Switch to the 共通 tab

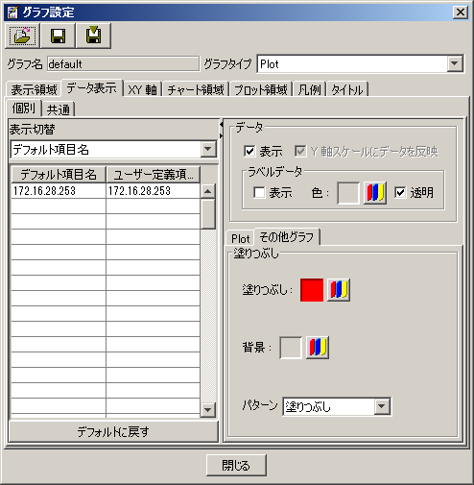(59, 109)
